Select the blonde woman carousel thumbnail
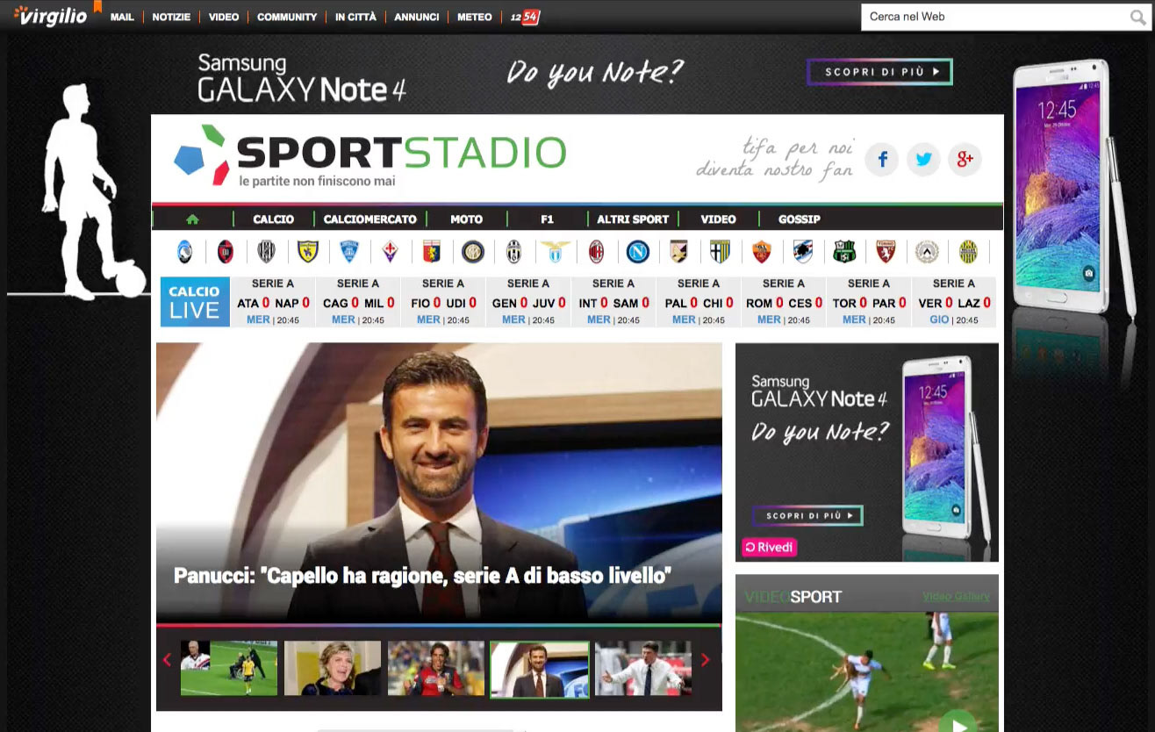Viewport: 1155px width, 732px height. (333, 668)
